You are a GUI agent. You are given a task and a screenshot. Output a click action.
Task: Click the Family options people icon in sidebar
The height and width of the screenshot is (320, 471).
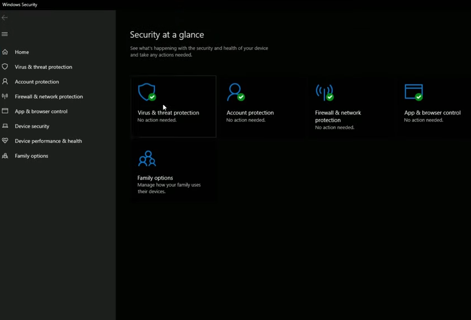coord(5,156)
